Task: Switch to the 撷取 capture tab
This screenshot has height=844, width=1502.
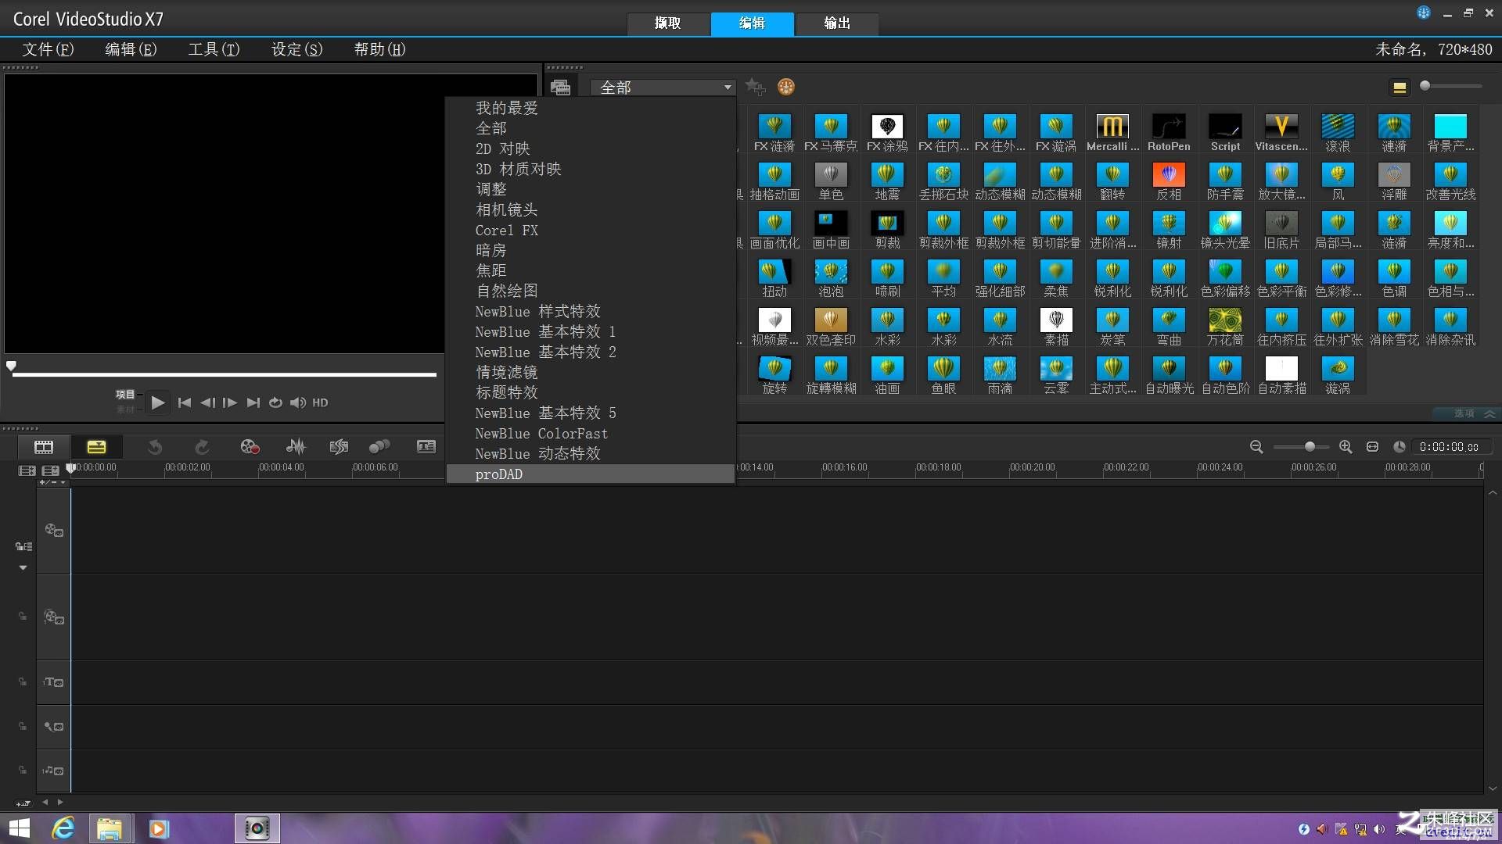Action: (x=668, y=23)
